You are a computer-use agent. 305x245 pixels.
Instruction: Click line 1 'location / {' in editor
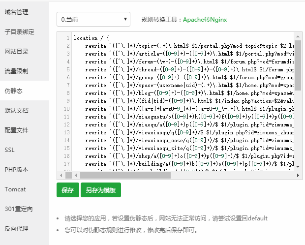click(x=91, y=38)
